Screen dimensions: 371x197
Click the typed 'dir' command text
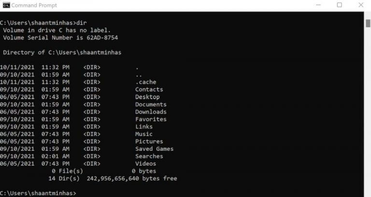point(81,23)
